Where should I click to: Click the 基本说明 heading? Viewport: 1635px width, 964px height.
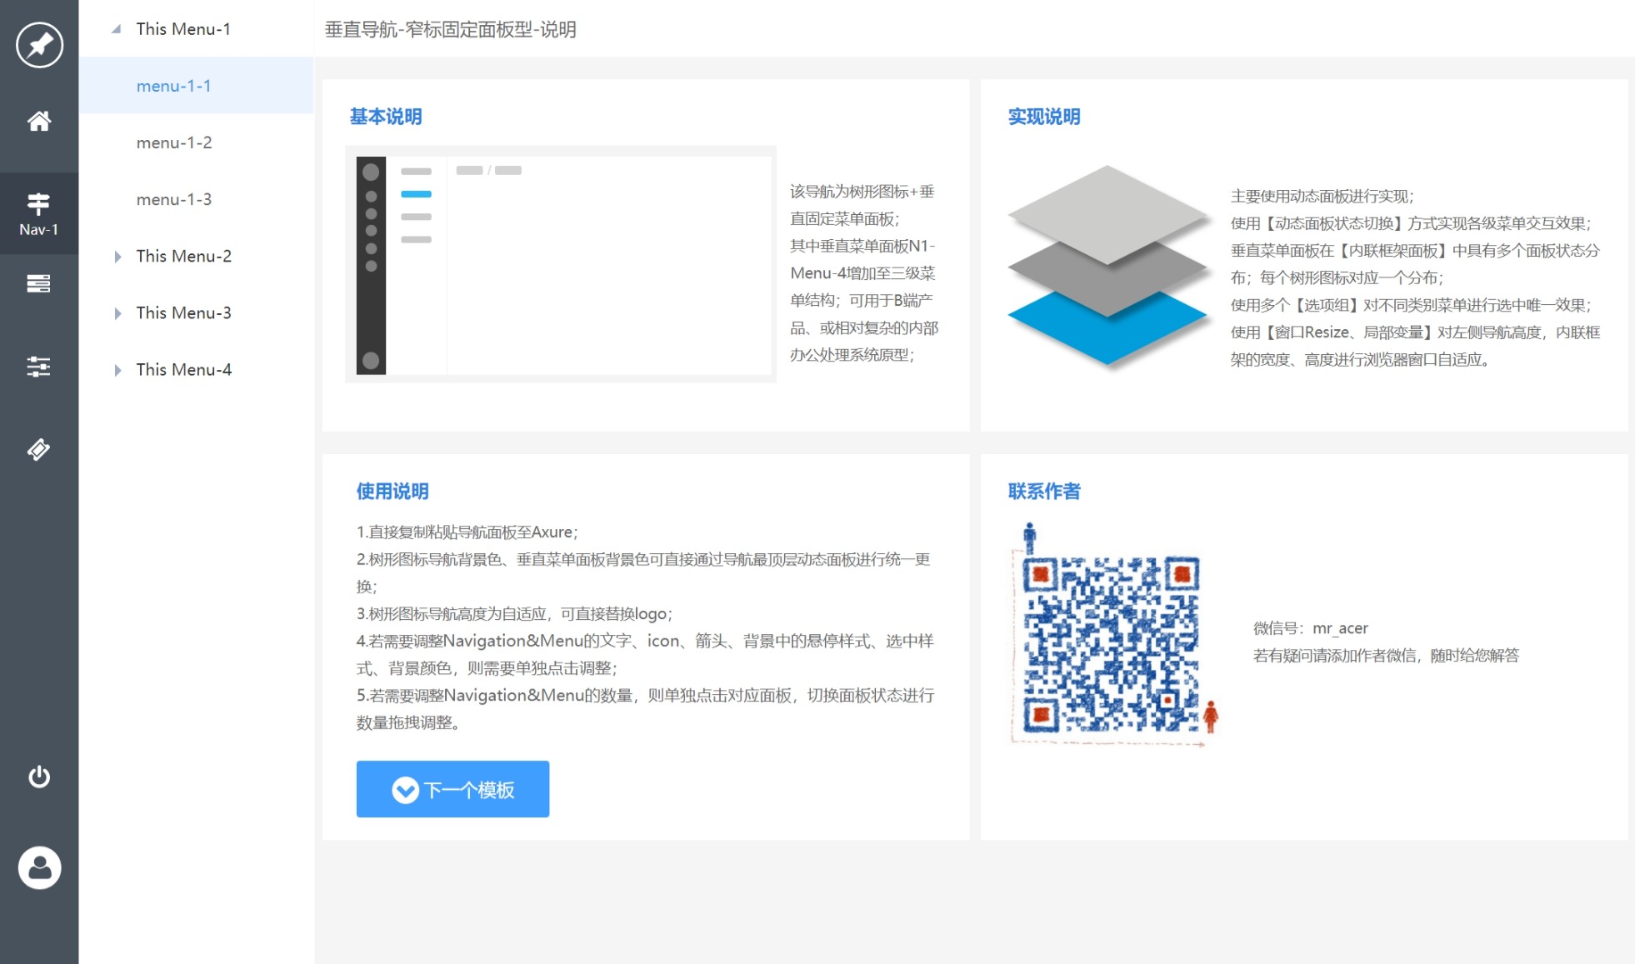point(386,117)
